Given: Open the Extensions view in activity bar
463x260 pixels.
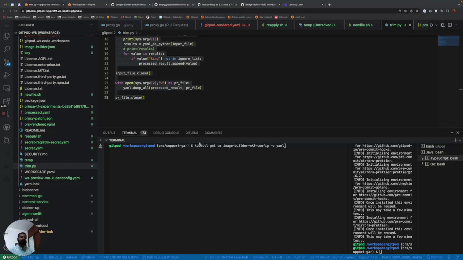Looking at the screenshot, I should pos(7,101).
